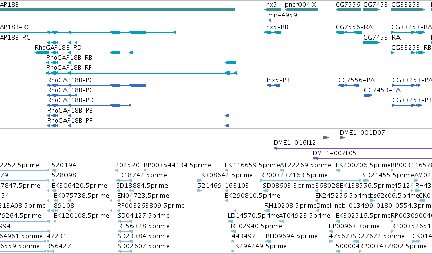432x254 pixels.
Task: Click the Inx5 gene label
Action: click(270, 5)
